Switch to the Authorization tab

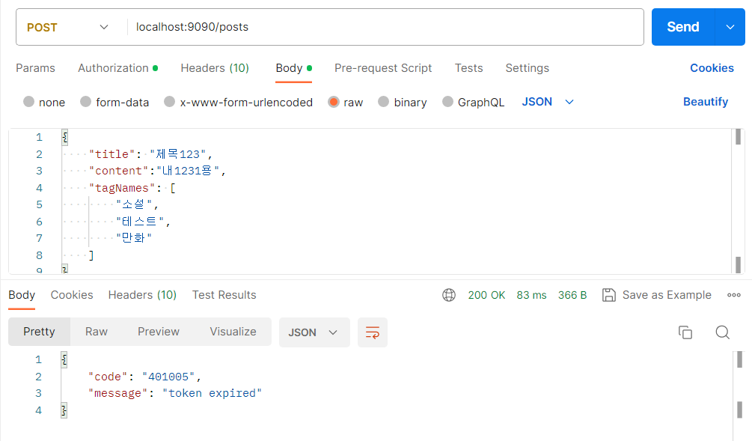click(x=117, y=68)
